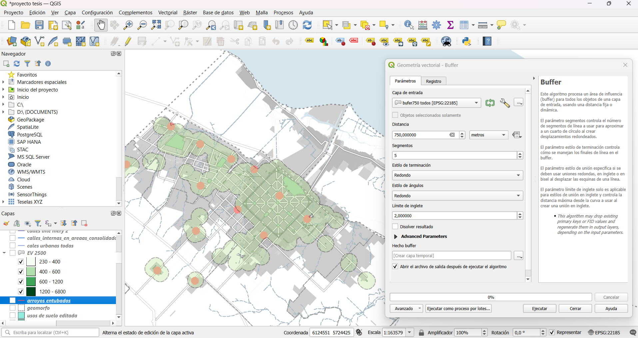The width and height of the screenshot is (638, 338).
Task: Select the Pan Map hand tool
Action: (101, 25)
